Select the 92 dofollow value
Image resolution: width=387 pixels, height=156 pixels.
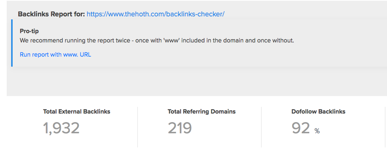[301, 128]
